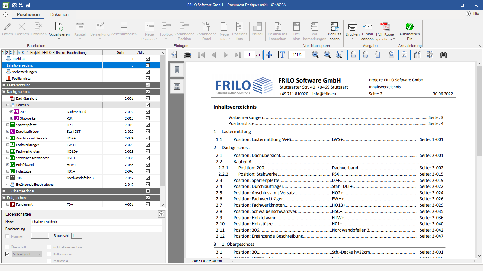Click the Beschreibung column header
The width and height of the screenshot is (483, 271).
(x=81, y=52)
